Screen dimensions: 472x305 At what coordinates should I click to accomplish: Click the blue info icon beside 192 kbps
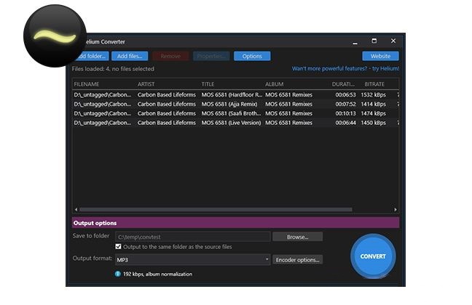tap(117, 274)
